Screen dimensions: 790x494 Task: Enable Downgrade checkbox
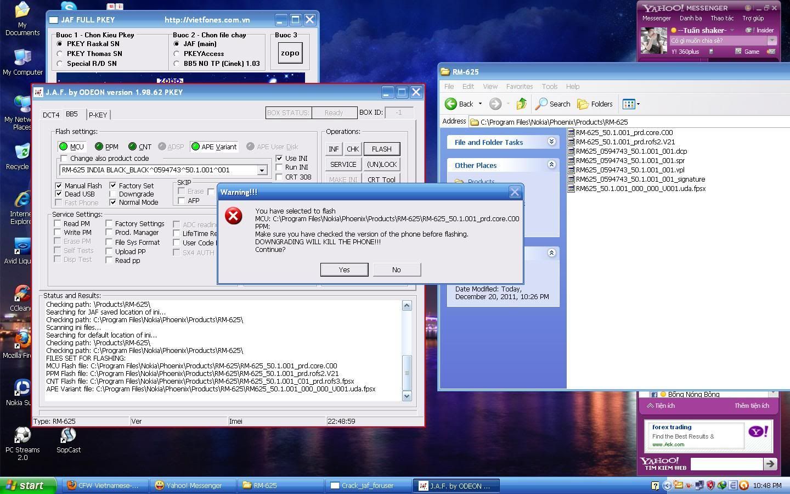pos(113,194)
